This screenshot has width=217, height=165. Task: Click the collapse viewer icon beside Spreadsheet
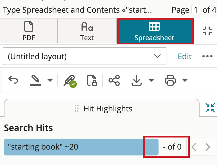point(207,31)
